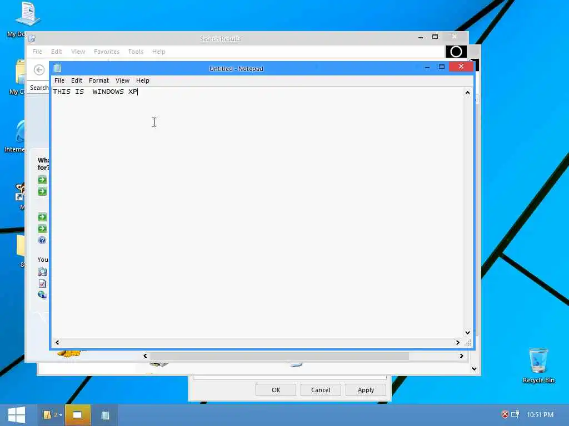Click the globe internet search icon

[42, 295]
